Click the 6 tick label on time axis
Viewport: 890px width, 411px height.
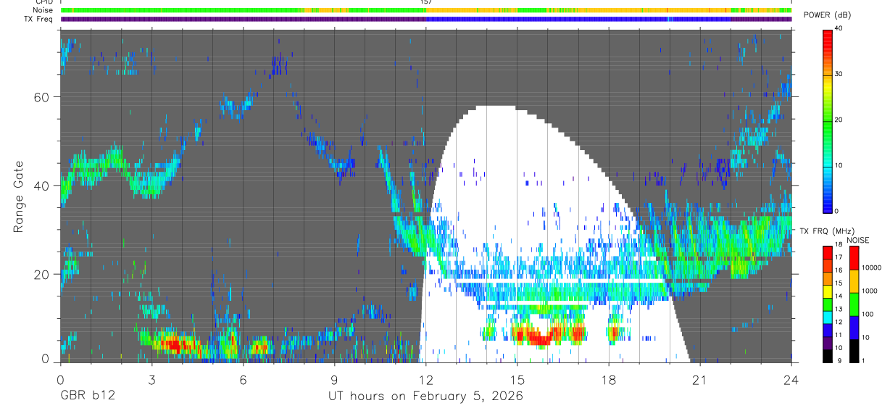point(244,379)
